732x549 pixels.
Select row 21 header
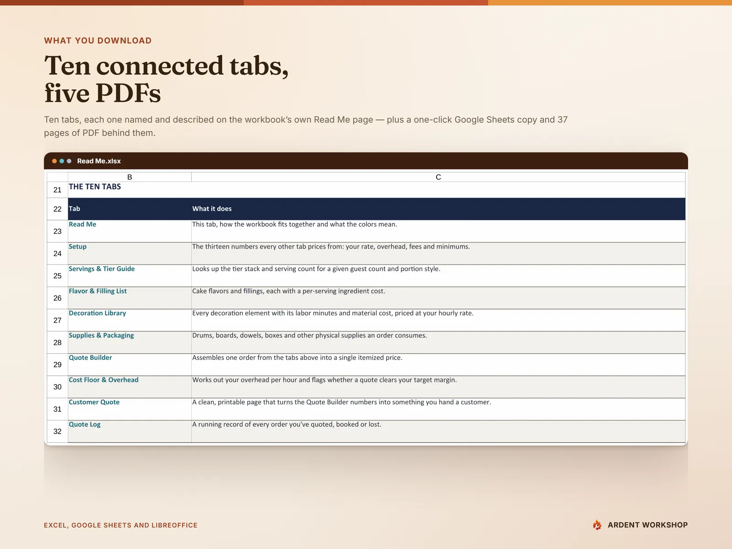point(57,190)
